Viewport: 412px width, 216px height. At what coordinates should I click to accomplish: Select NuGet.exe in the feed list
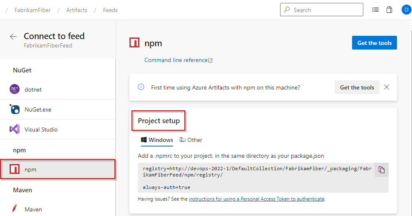(x=57, y=109)
